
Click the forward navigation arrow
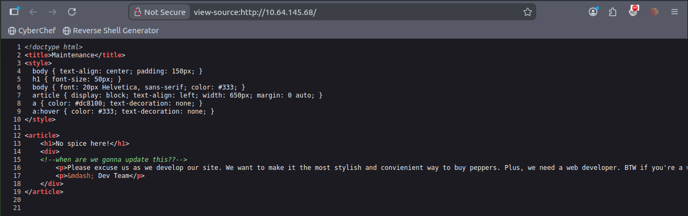pos(53,12)
